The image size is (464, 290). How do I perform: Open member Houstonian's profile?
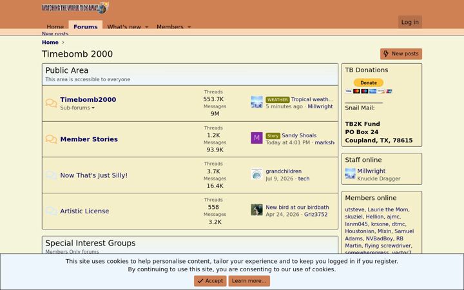tap(360, 231)
